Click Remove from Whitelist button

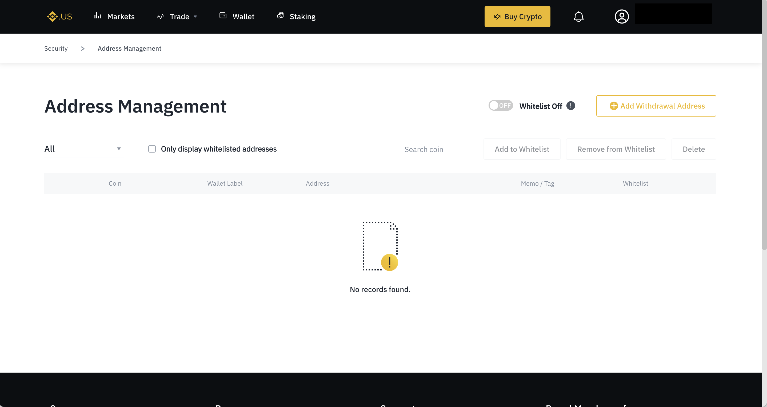pos(616,149)
